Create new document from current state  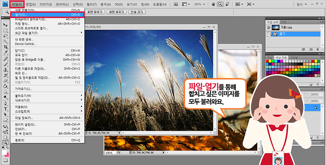coord(303,49)
